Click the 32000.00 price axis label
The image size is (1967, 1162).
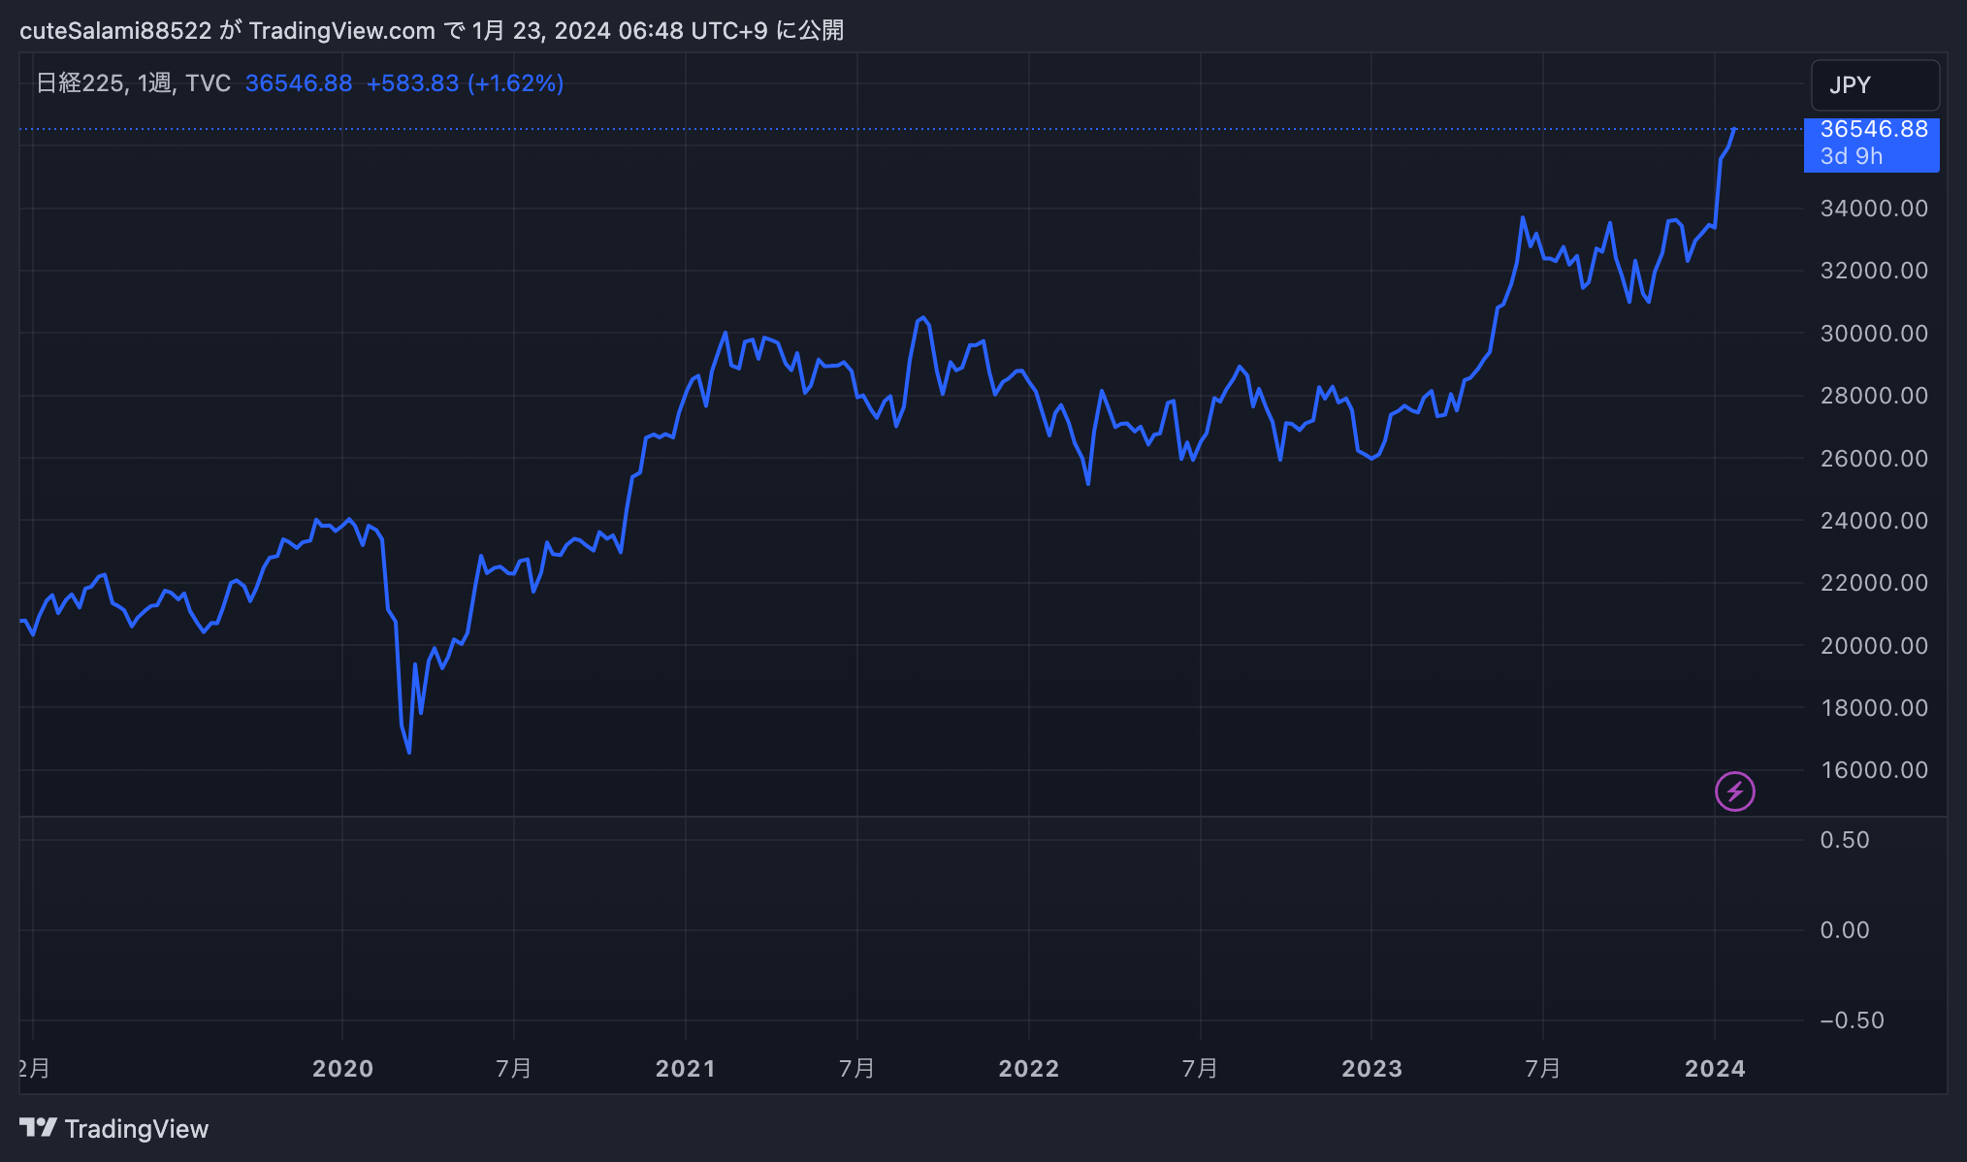[x=1874, y=271]
